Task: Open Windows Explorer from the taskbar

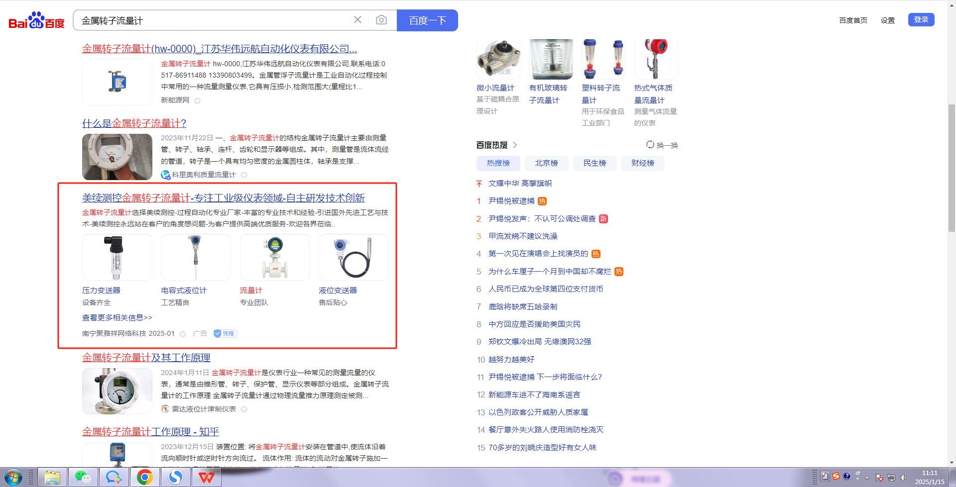Action: (x=52, y=478)
